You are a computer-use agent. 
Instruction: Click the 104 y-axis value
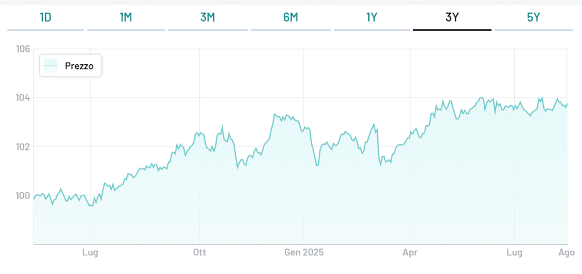(23, 98)
